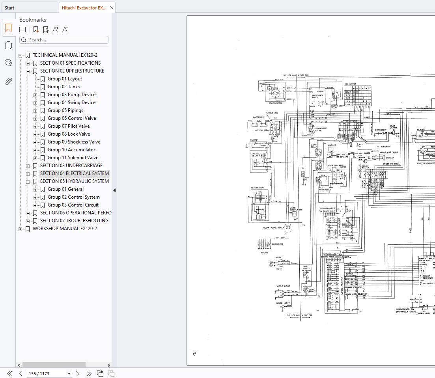Click bookmark icon beside WORKSHOP MANUAL EX120-2
The image size is (435, 378).
(x=28, y=229)
